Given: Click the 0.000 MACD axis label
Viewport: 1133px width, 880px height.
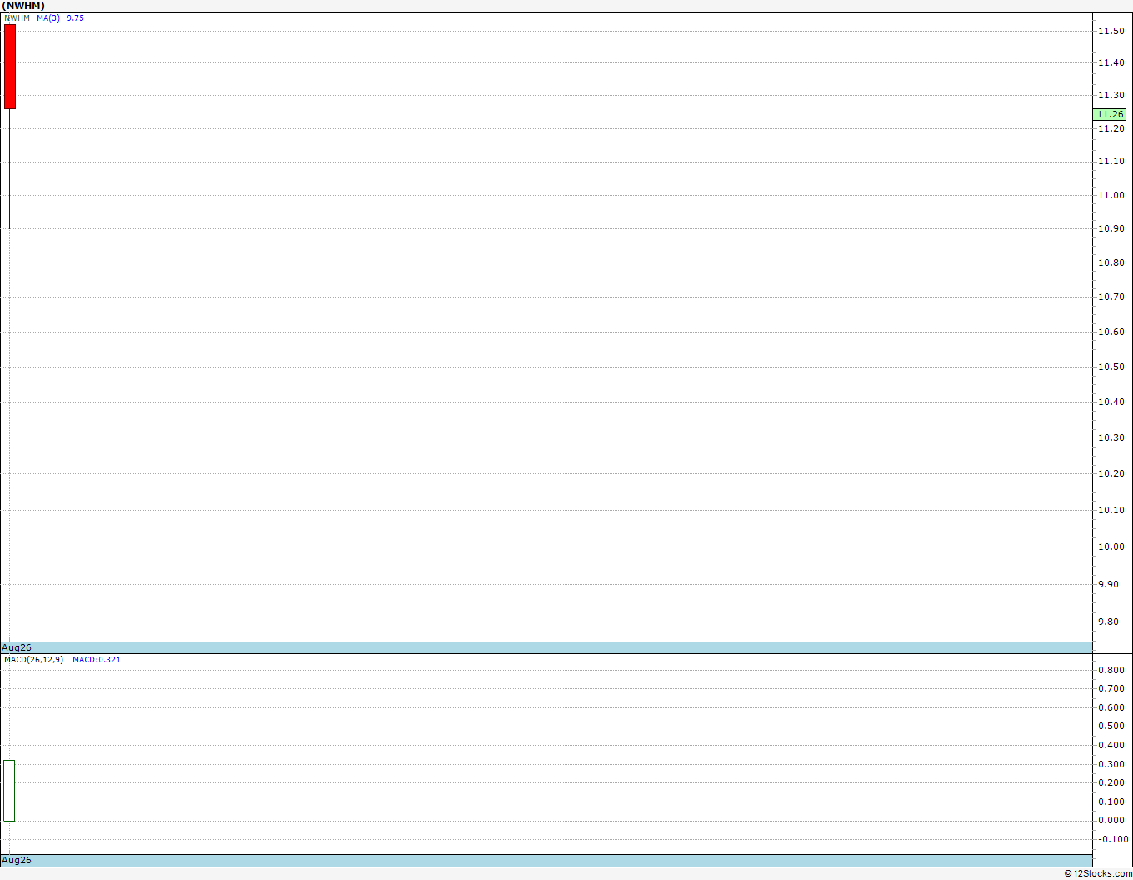Looking at the screenshot, I should [x=1111, y=820].
